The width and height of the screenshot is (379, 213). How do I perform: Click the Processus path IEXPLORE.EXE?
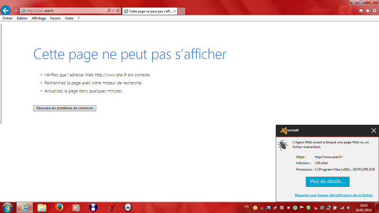coord(345,169)
